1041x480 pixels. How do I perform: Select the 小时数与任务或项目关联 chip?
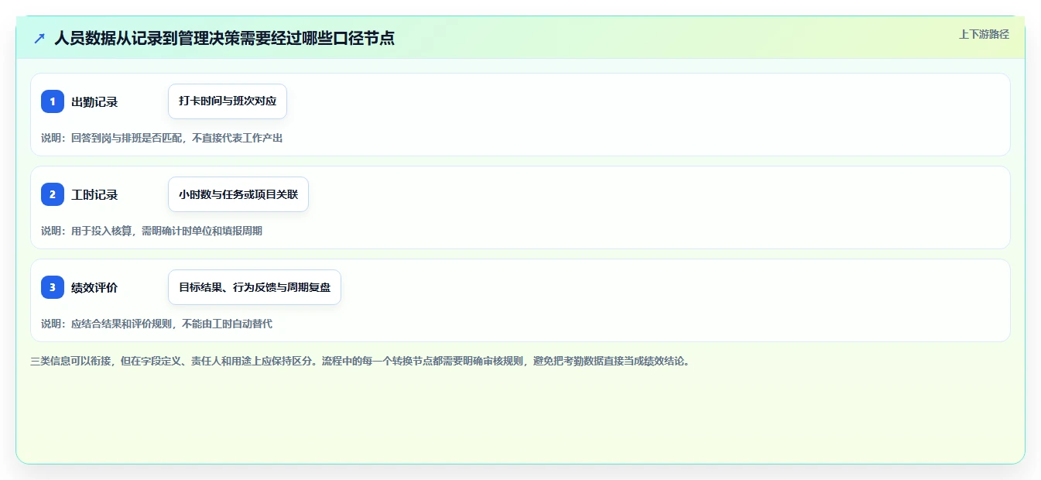click(x=238, y=194)
